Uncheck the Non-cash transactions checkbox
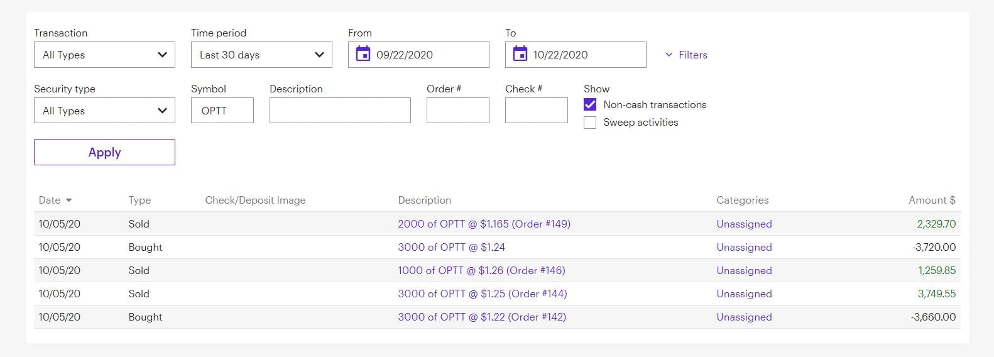Screen dimensions: 994x357 (590, 105)
